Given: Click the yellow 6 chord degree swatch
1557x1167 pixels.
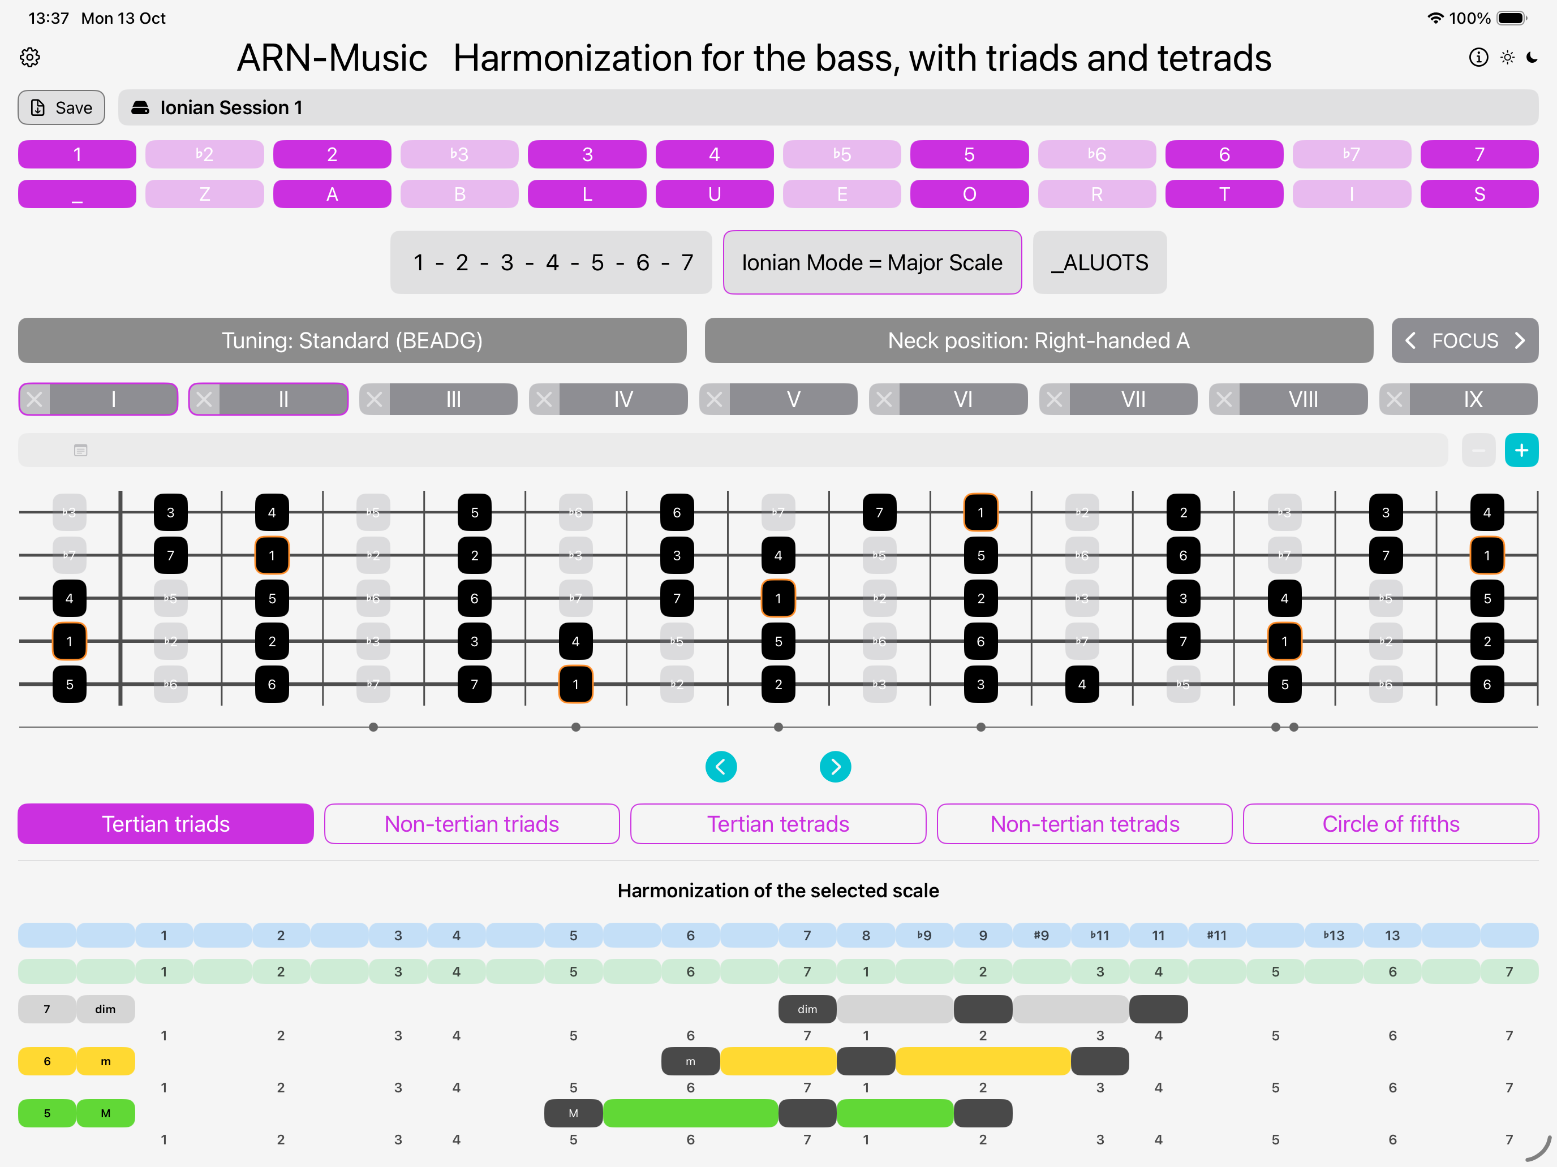Looking at the screenshot, I should 47,1061.
